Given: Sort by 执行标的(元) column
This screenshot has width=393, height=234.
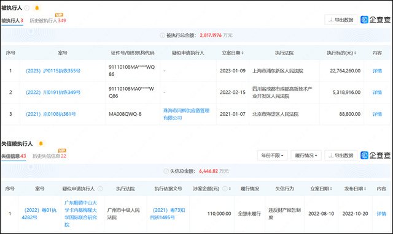Looking at the screenshot, I should pos(355,53).
